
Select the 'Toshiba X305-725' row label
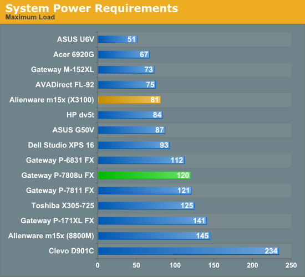click(63, 206)
